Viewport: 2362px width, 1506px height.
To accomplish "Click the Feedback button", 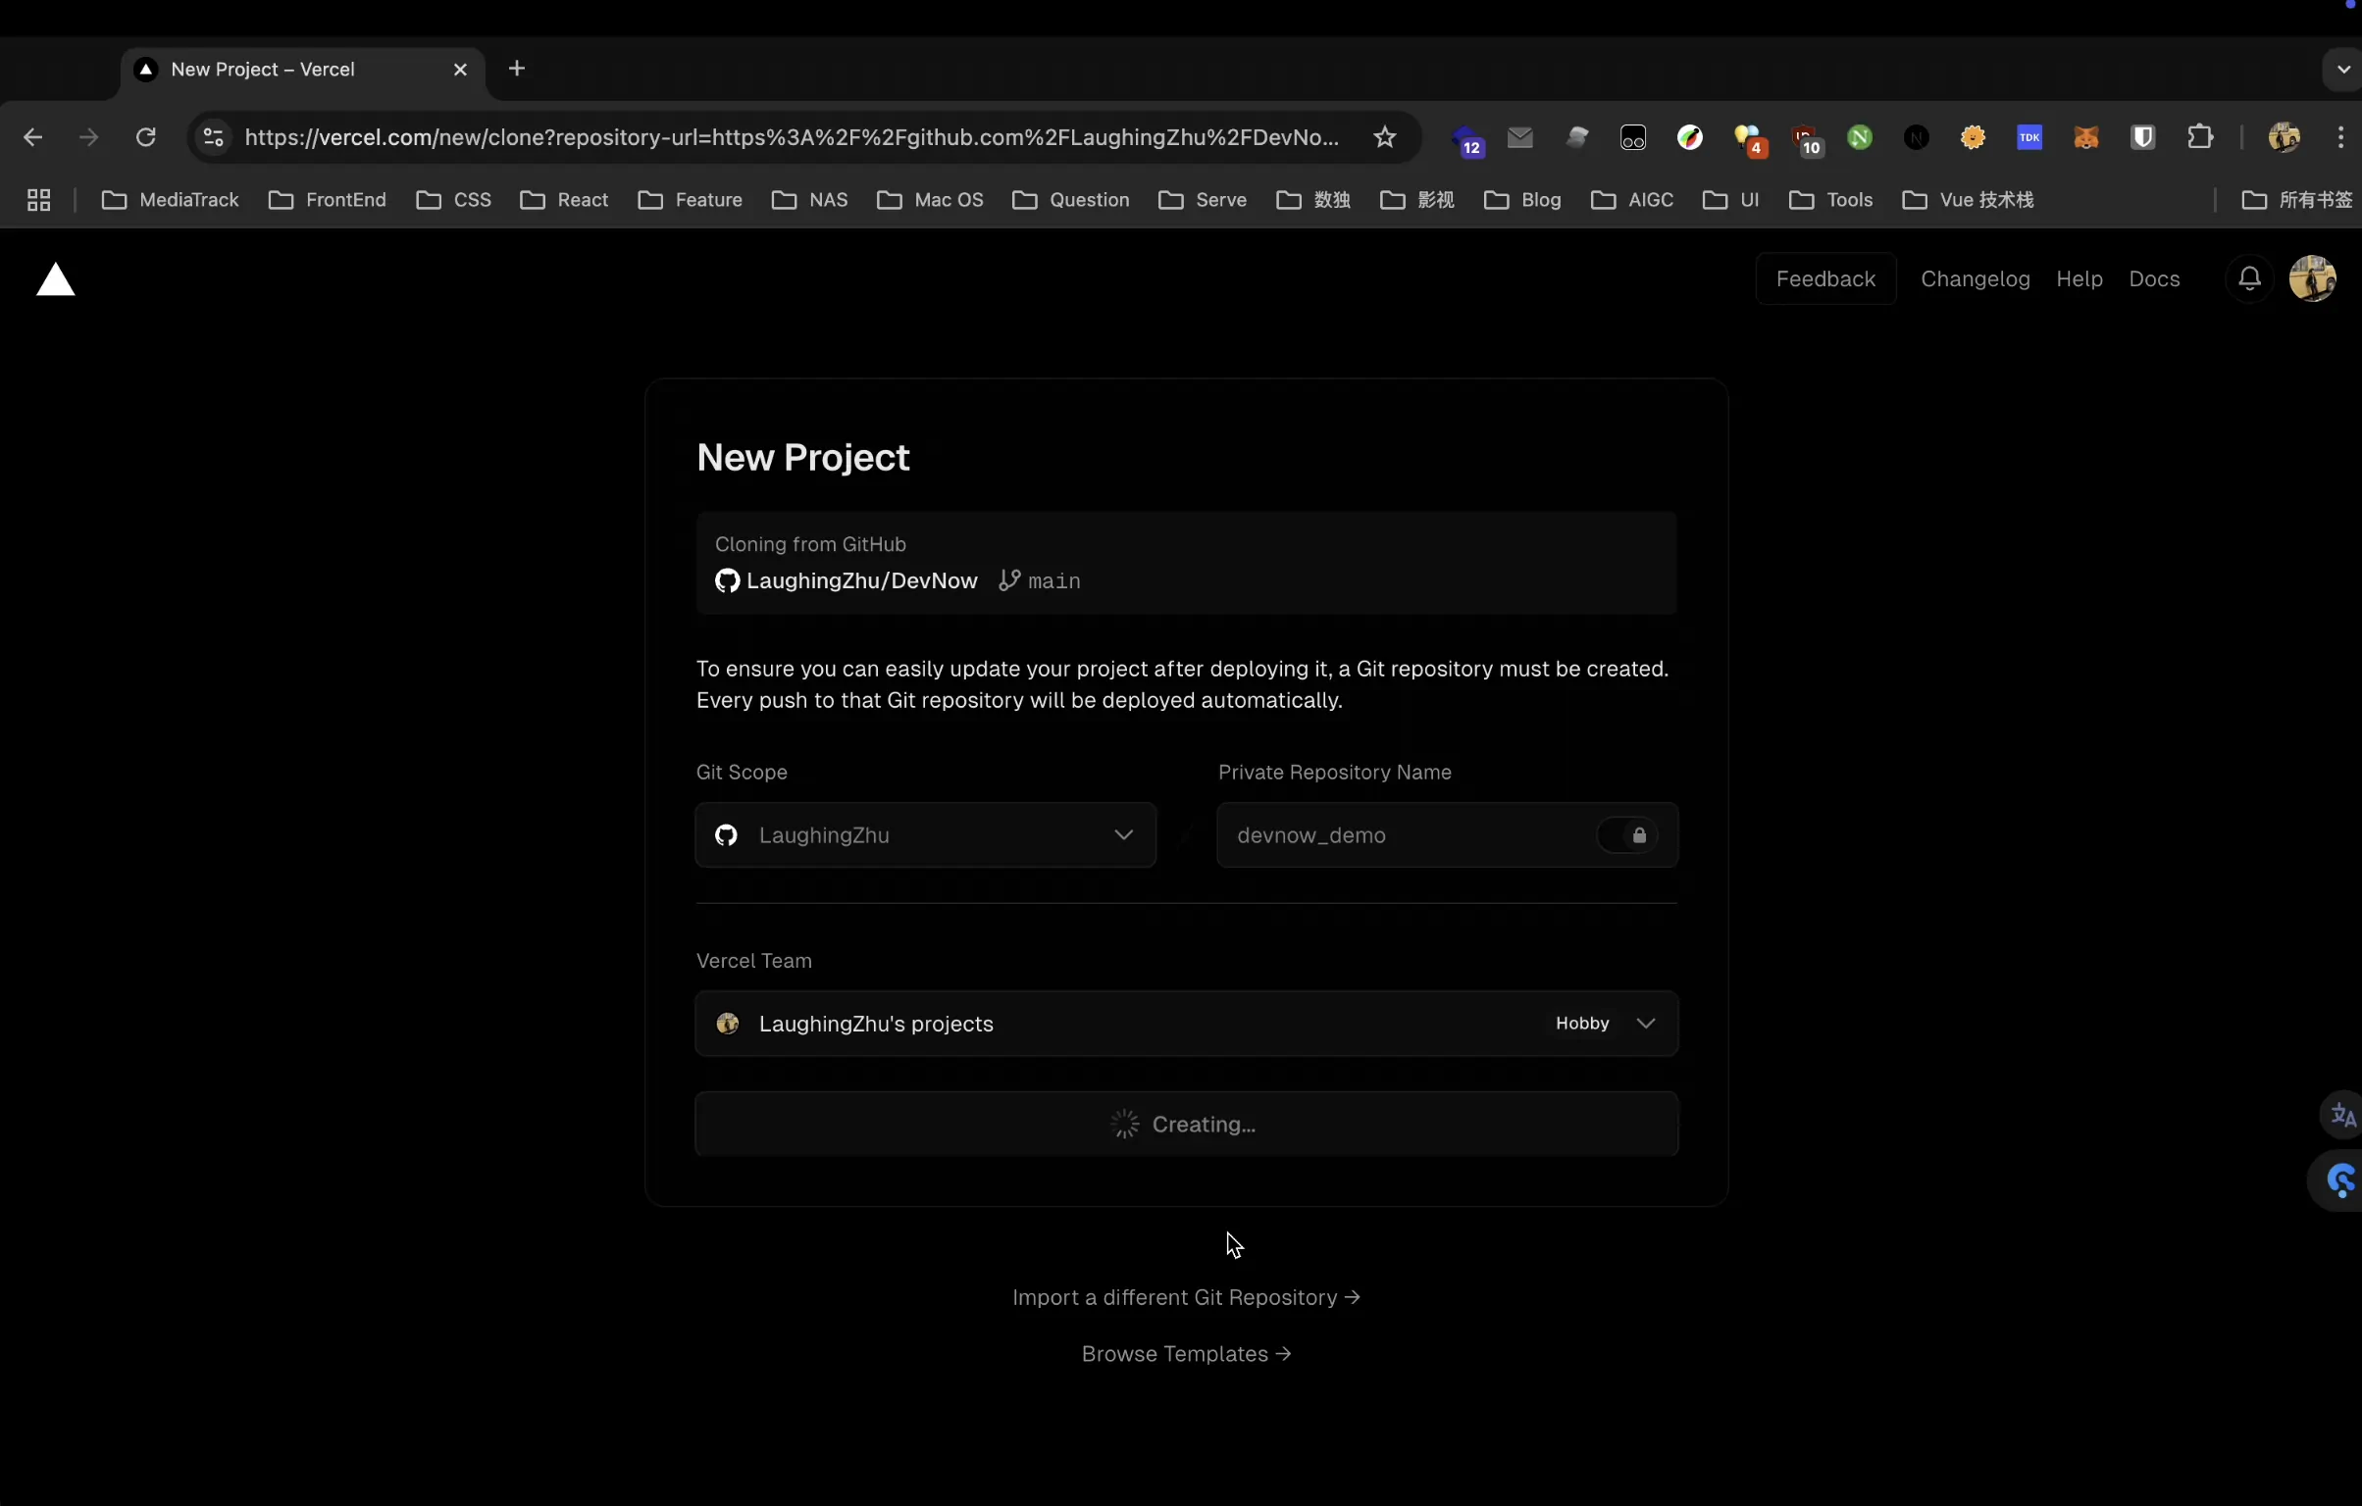I will click(1825, 279).
